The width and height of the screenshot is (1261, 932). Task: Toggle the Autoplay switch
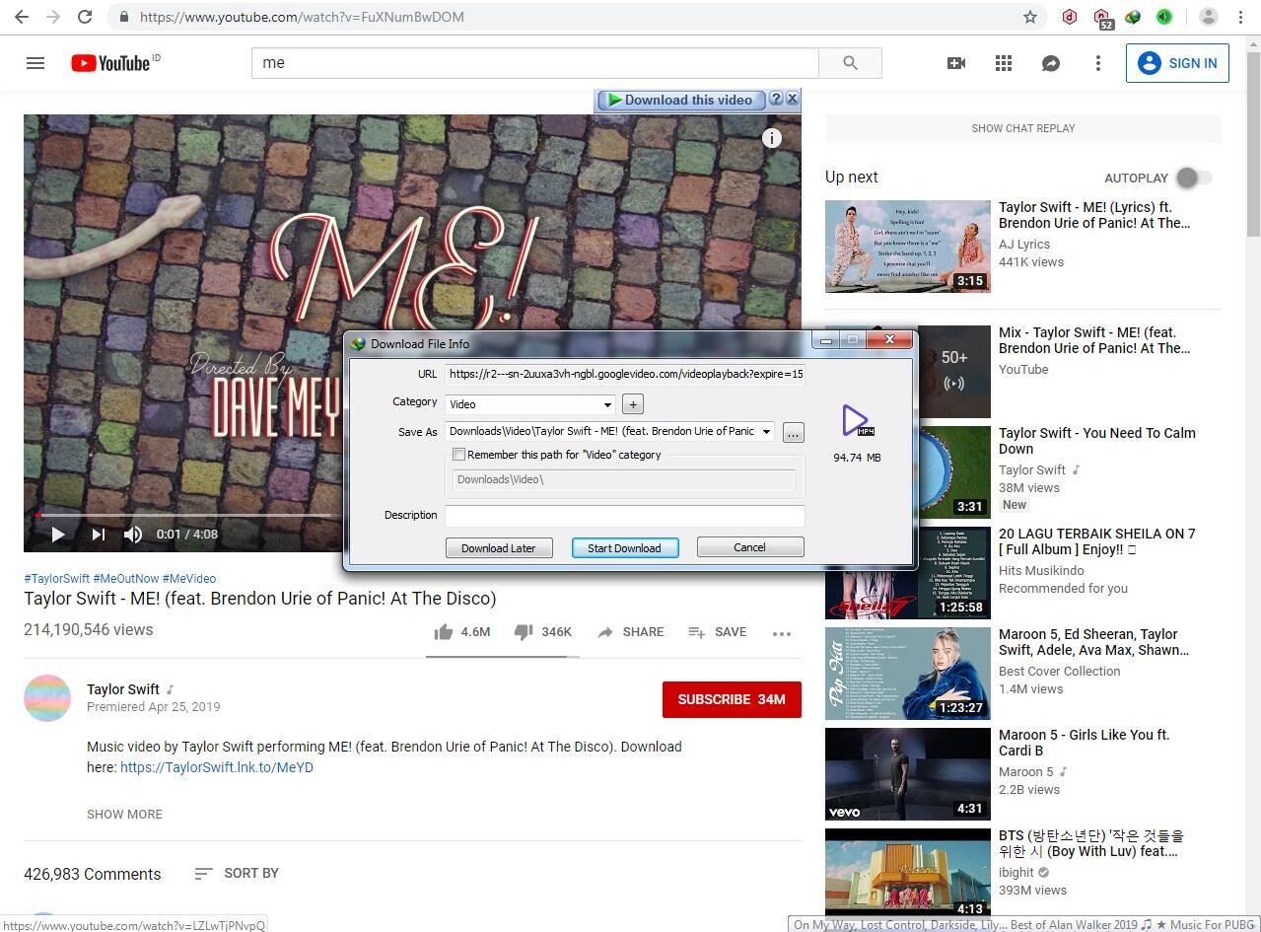pos(1193,178)
